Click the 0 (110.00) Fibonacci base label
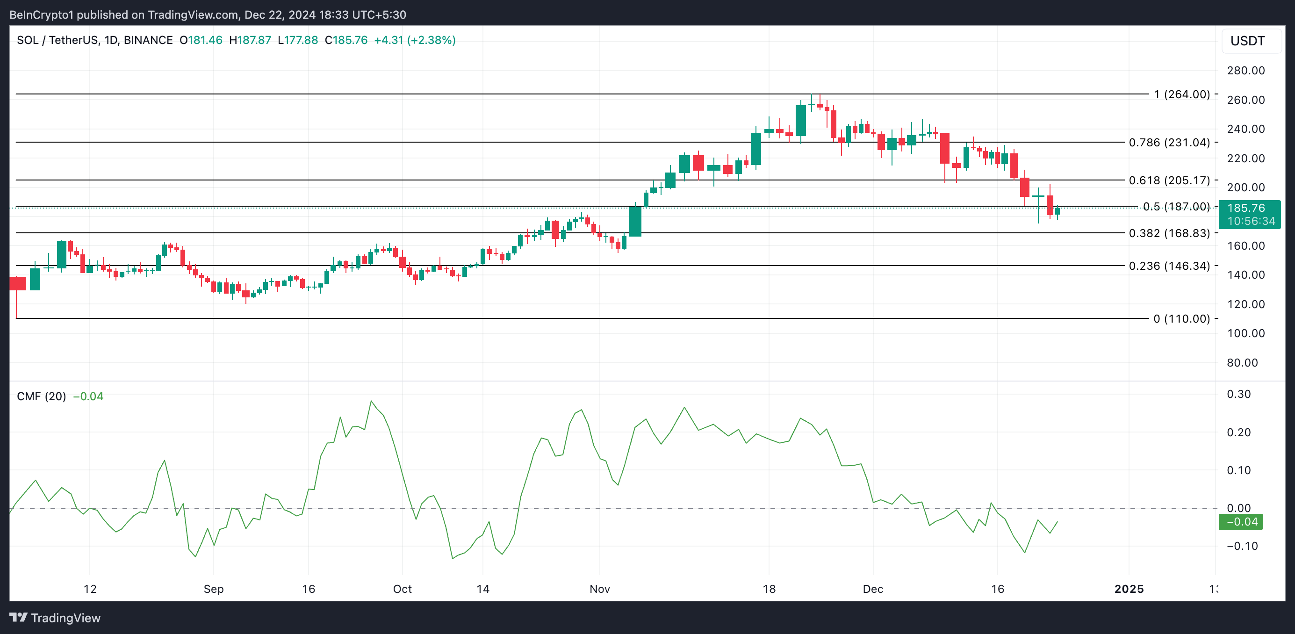This screenshot has height=634, width=1295. click(x=1181, y=318)
